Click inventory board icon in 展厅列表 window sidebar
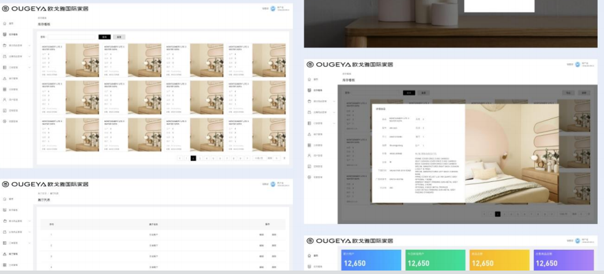604x274 pixels. coord(5,210)
